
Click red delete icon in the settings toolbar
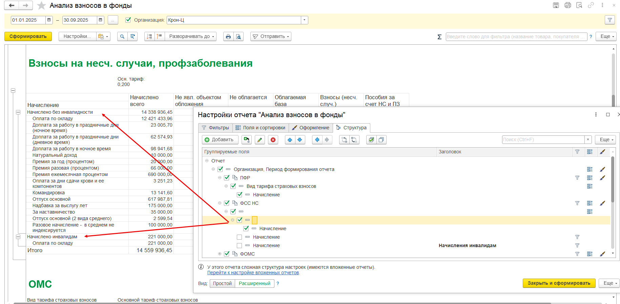273,140
